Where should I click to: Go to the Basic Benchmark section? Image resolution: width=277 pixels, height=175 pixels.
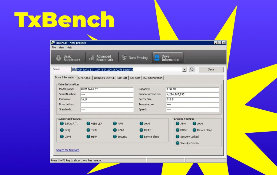(x=68, y=58)
